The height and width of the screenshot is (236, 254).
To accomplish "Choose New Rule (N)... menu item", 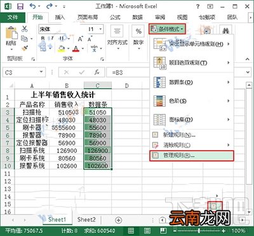I will click(192, 135).
